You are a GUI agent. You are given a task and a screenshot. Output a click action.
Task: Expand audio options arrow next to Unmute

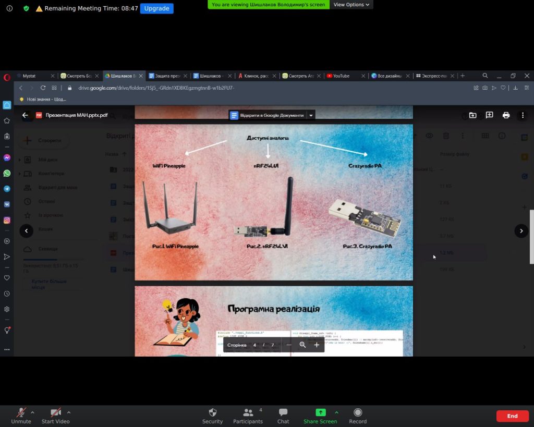click(32, 412)
